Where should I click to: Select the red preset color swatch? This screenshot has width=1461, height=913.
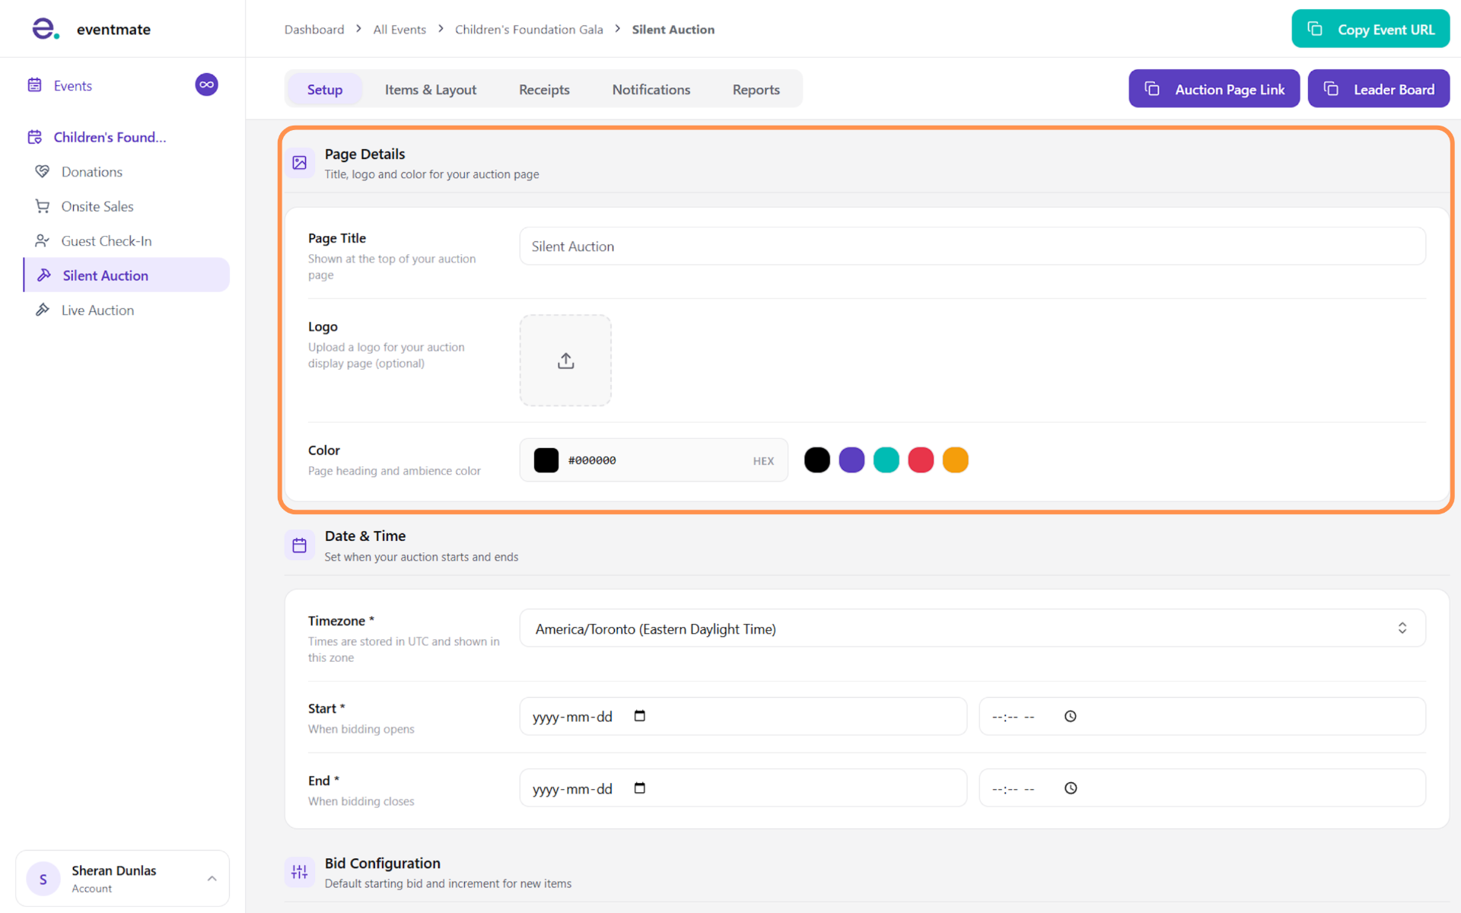[x=921, y=460]
